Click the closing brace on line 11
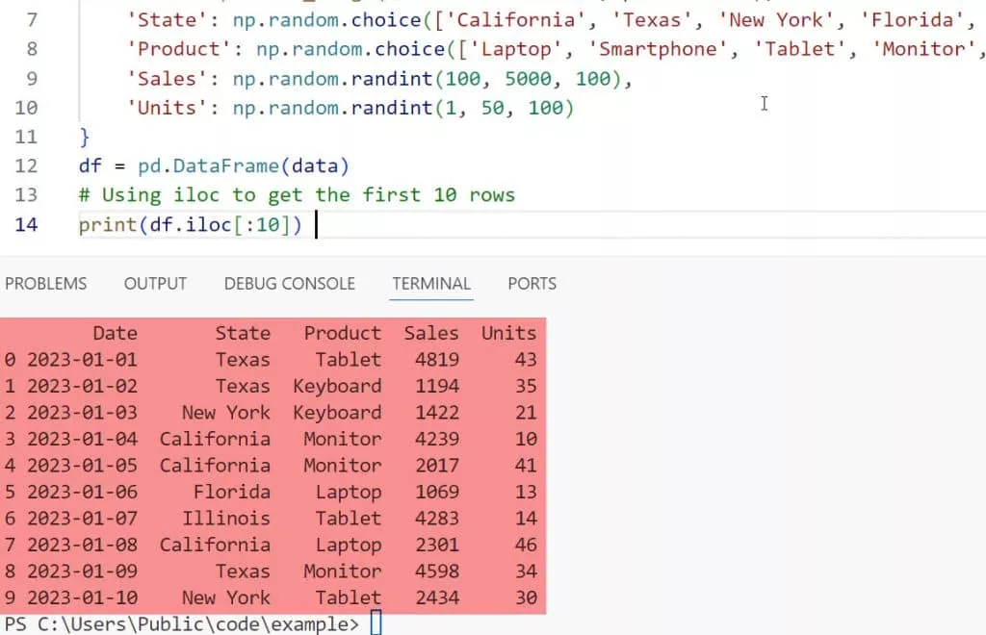Viewport: 986px width, 635px height. tap(85, 137)
